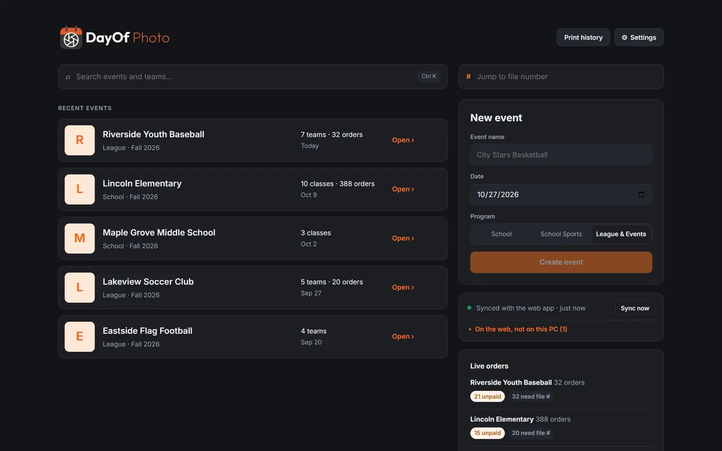The image size is (722, 451).
Task: Click the search magnifier icon
Action: (68, 77)
